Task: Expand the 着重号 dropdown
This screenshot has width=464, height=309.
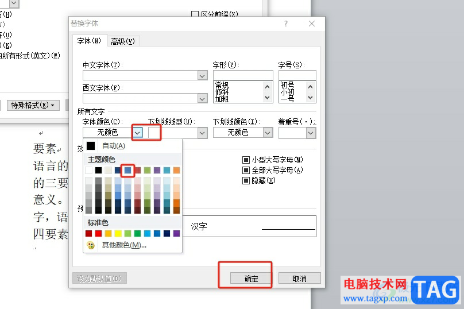Action: 311,133
